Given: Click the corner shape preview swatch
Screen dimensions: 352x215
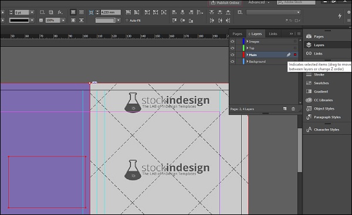Looking at the screenshot, I should (x=105, y=21).
